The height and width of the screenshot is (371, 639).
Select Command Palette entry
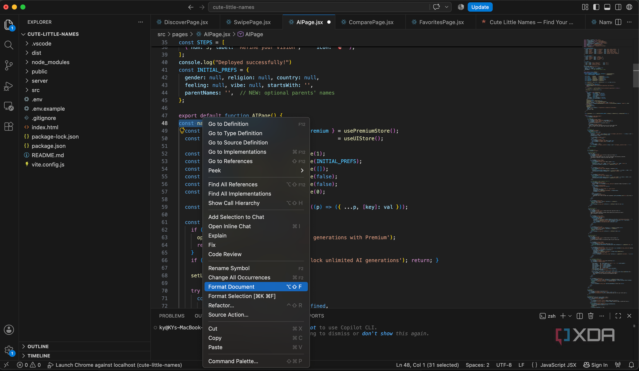point(256,361)
